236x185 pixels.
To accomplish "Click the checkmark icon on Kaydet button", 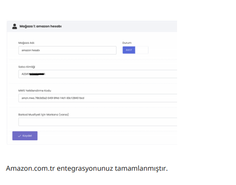I will 19,136.
